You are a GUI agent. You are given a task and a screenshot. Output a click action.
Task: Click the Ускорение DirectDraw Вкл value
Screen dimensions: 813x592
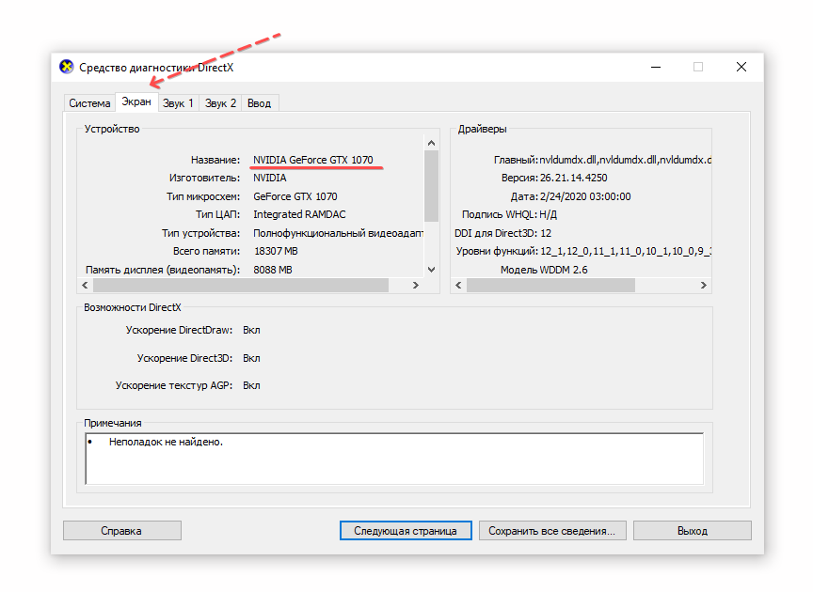coord(251,330)
